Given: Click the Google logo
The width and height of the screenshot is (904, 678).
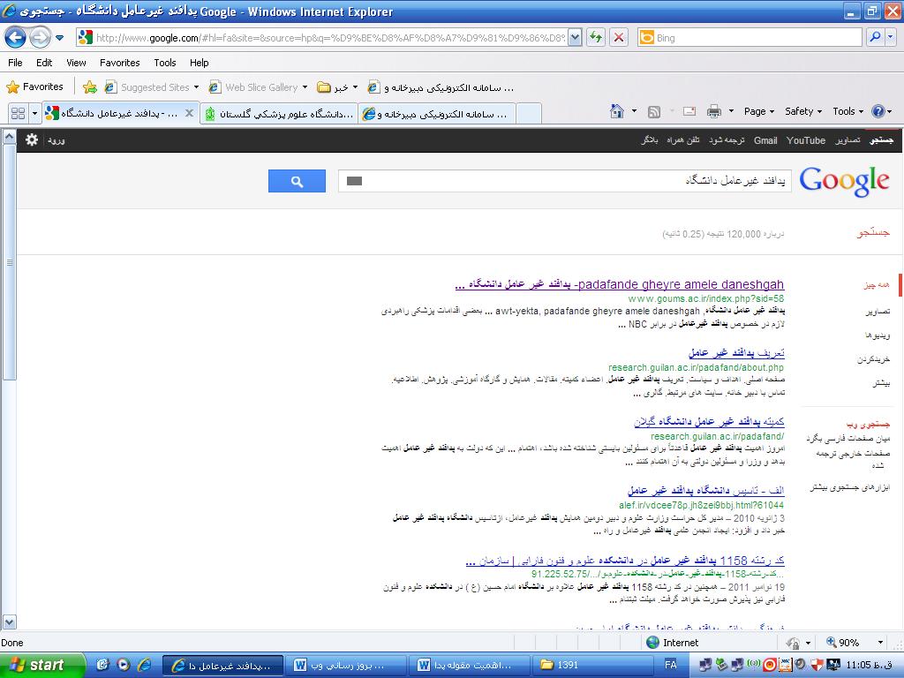Looking at the screenshot, I should click(x=845, y=181).
